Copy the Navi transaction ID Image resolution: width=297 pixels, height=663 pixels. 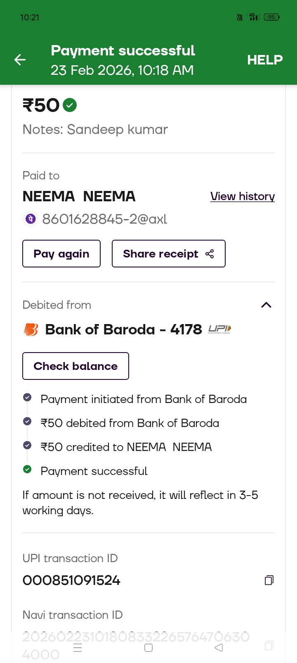point(269,645)
